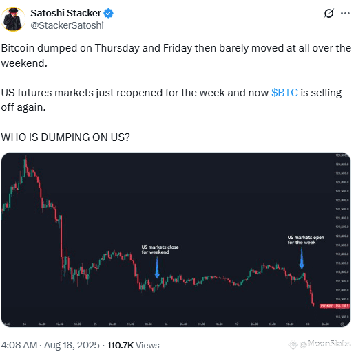The width and height of the screenshot is (356, 356).
Task: Click the 'US markets open for the week' annotation
Action: 306,240
